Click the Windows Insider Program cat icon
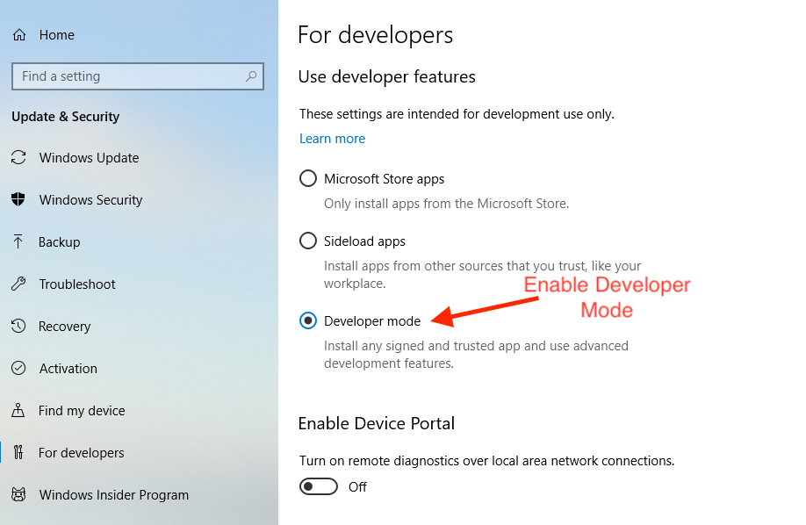The image size is (806, 525). 18,495
